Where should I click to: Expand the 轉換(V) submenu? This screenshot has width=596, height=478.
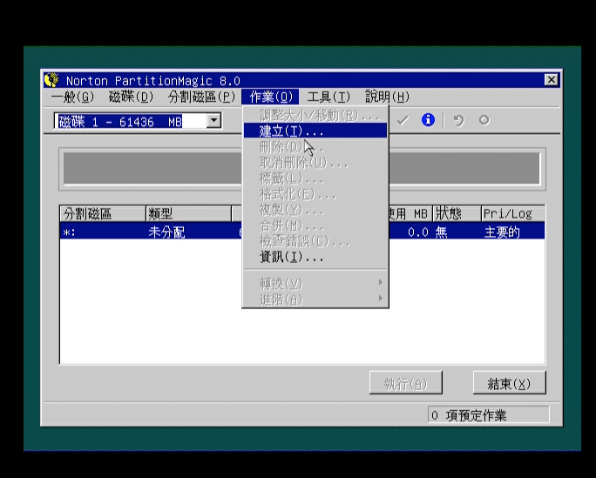(315, 283)
